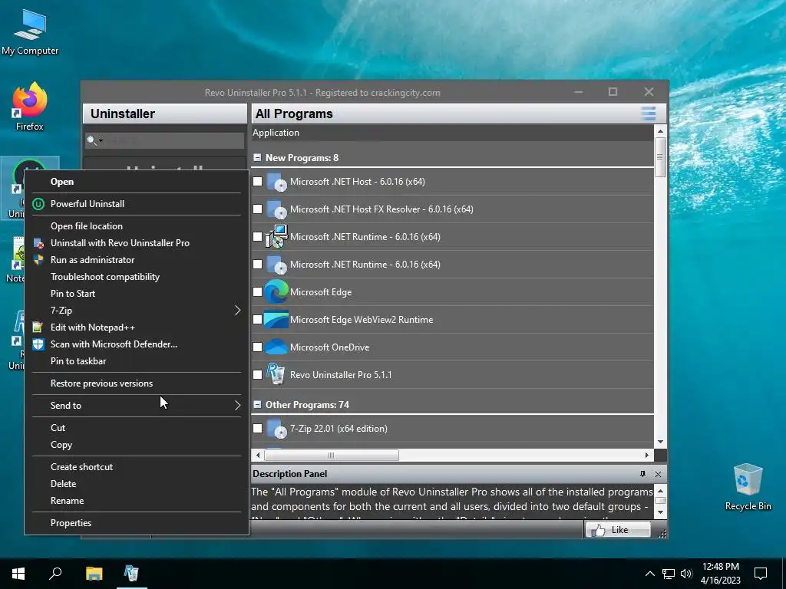Screen dimensions: 786x589
Task: Choose Delete from the context menu
Action: click(x=63, y=484)
